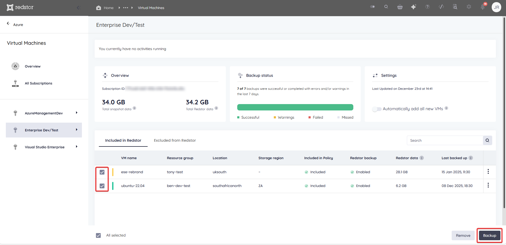Click the Warnings legend item
Image resolution: width=506 pixels, height=245 pixels.
click(x=284, y=117)
